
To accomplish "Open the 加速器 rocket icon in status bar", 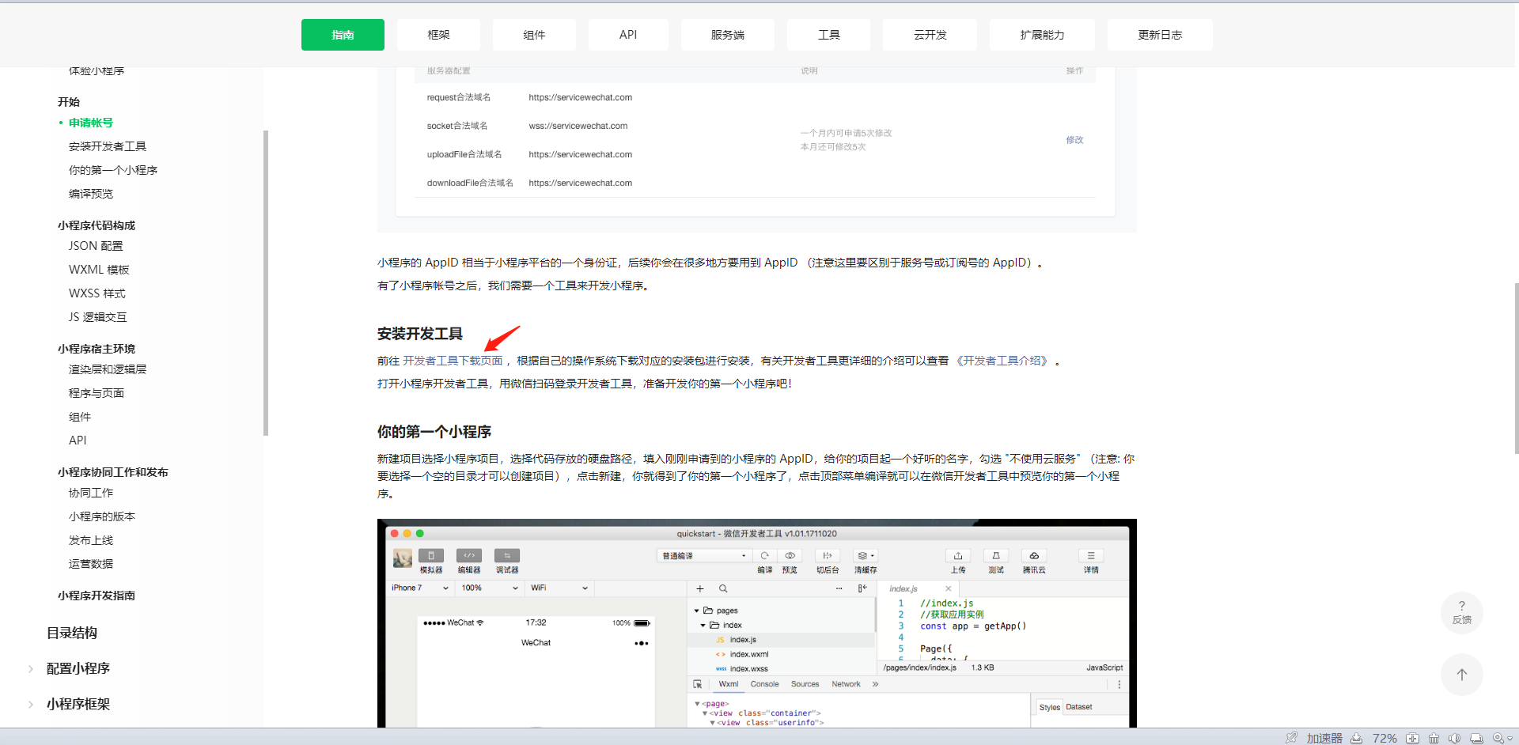I will 1291,738.
